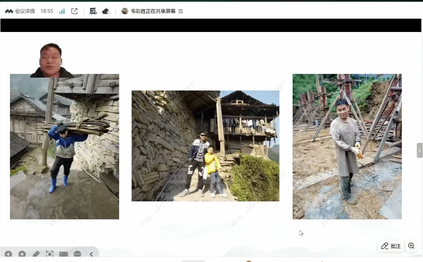
Task: Click the cloud recording icon
Action: click(106, 11)
